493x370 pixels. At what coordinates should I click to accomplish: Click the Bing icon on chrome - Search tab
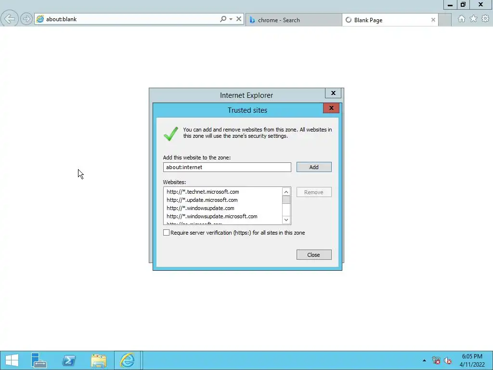tap(252, 20)
